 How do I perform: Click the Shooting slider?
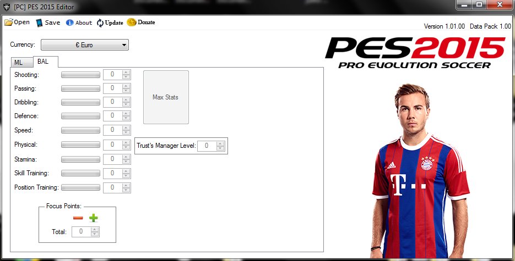[x=80, y=74]
